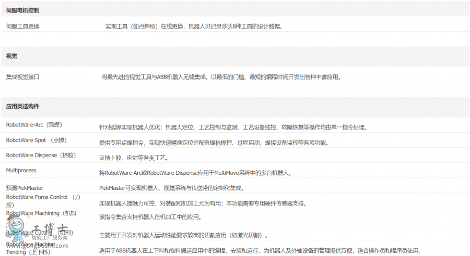Viewport: 470px width, 256px height.
Task: Click the 将RobotWare Arc或RobotWare Dispense description
Action: coord(195,173)
